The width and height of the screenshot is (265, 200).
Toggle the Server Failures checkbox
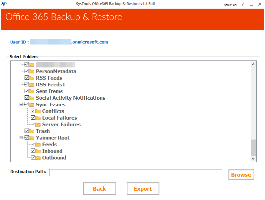[x=33, y=124]
